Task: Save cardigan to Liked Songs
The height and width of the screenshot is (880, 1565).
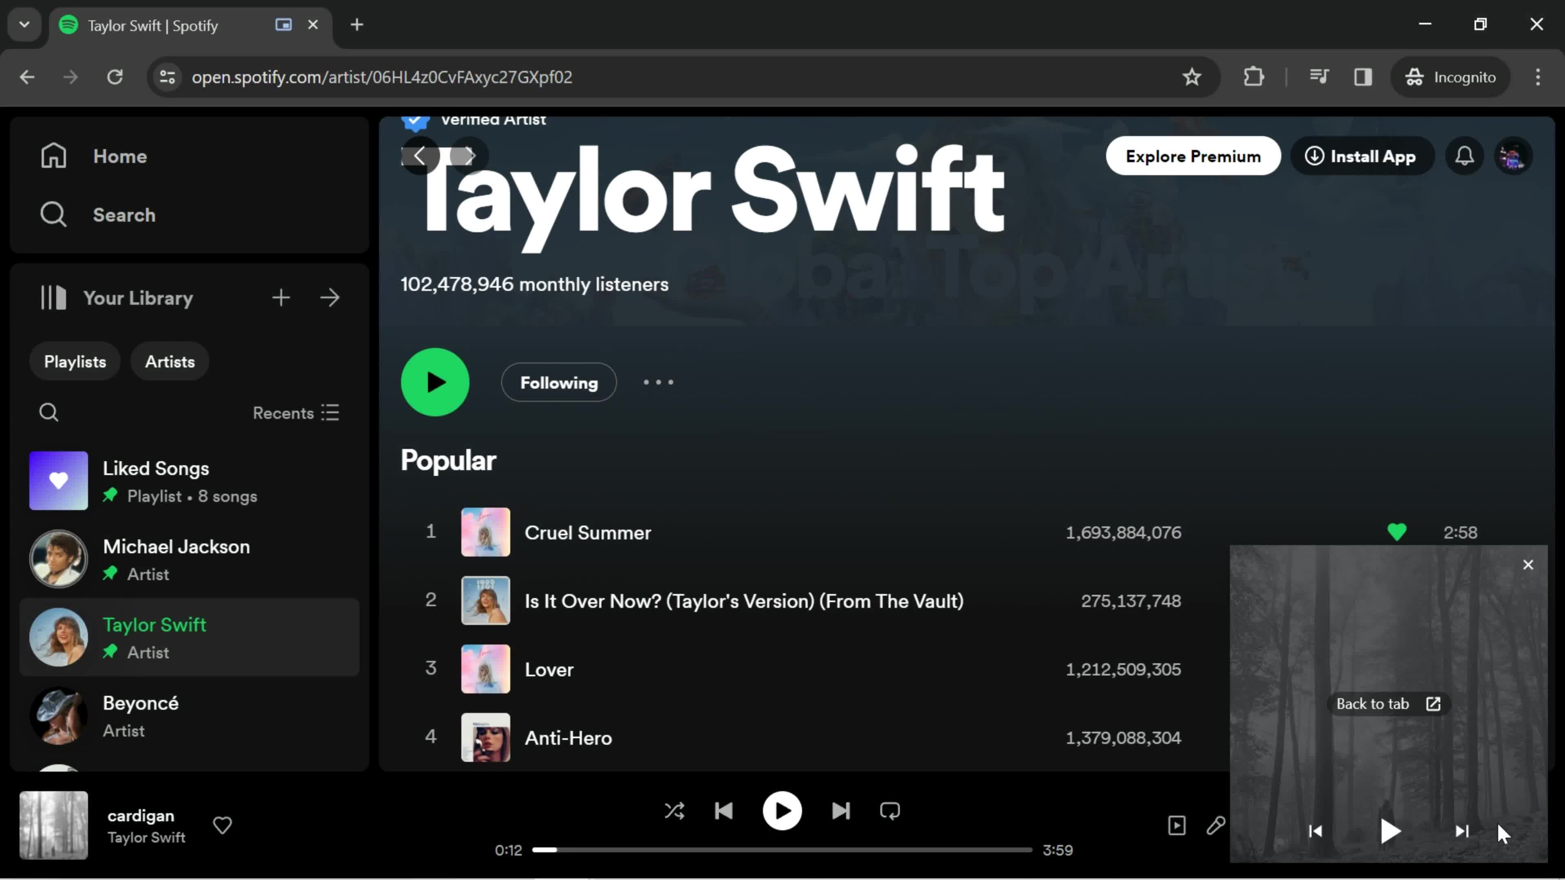Action: pos(223,825)
